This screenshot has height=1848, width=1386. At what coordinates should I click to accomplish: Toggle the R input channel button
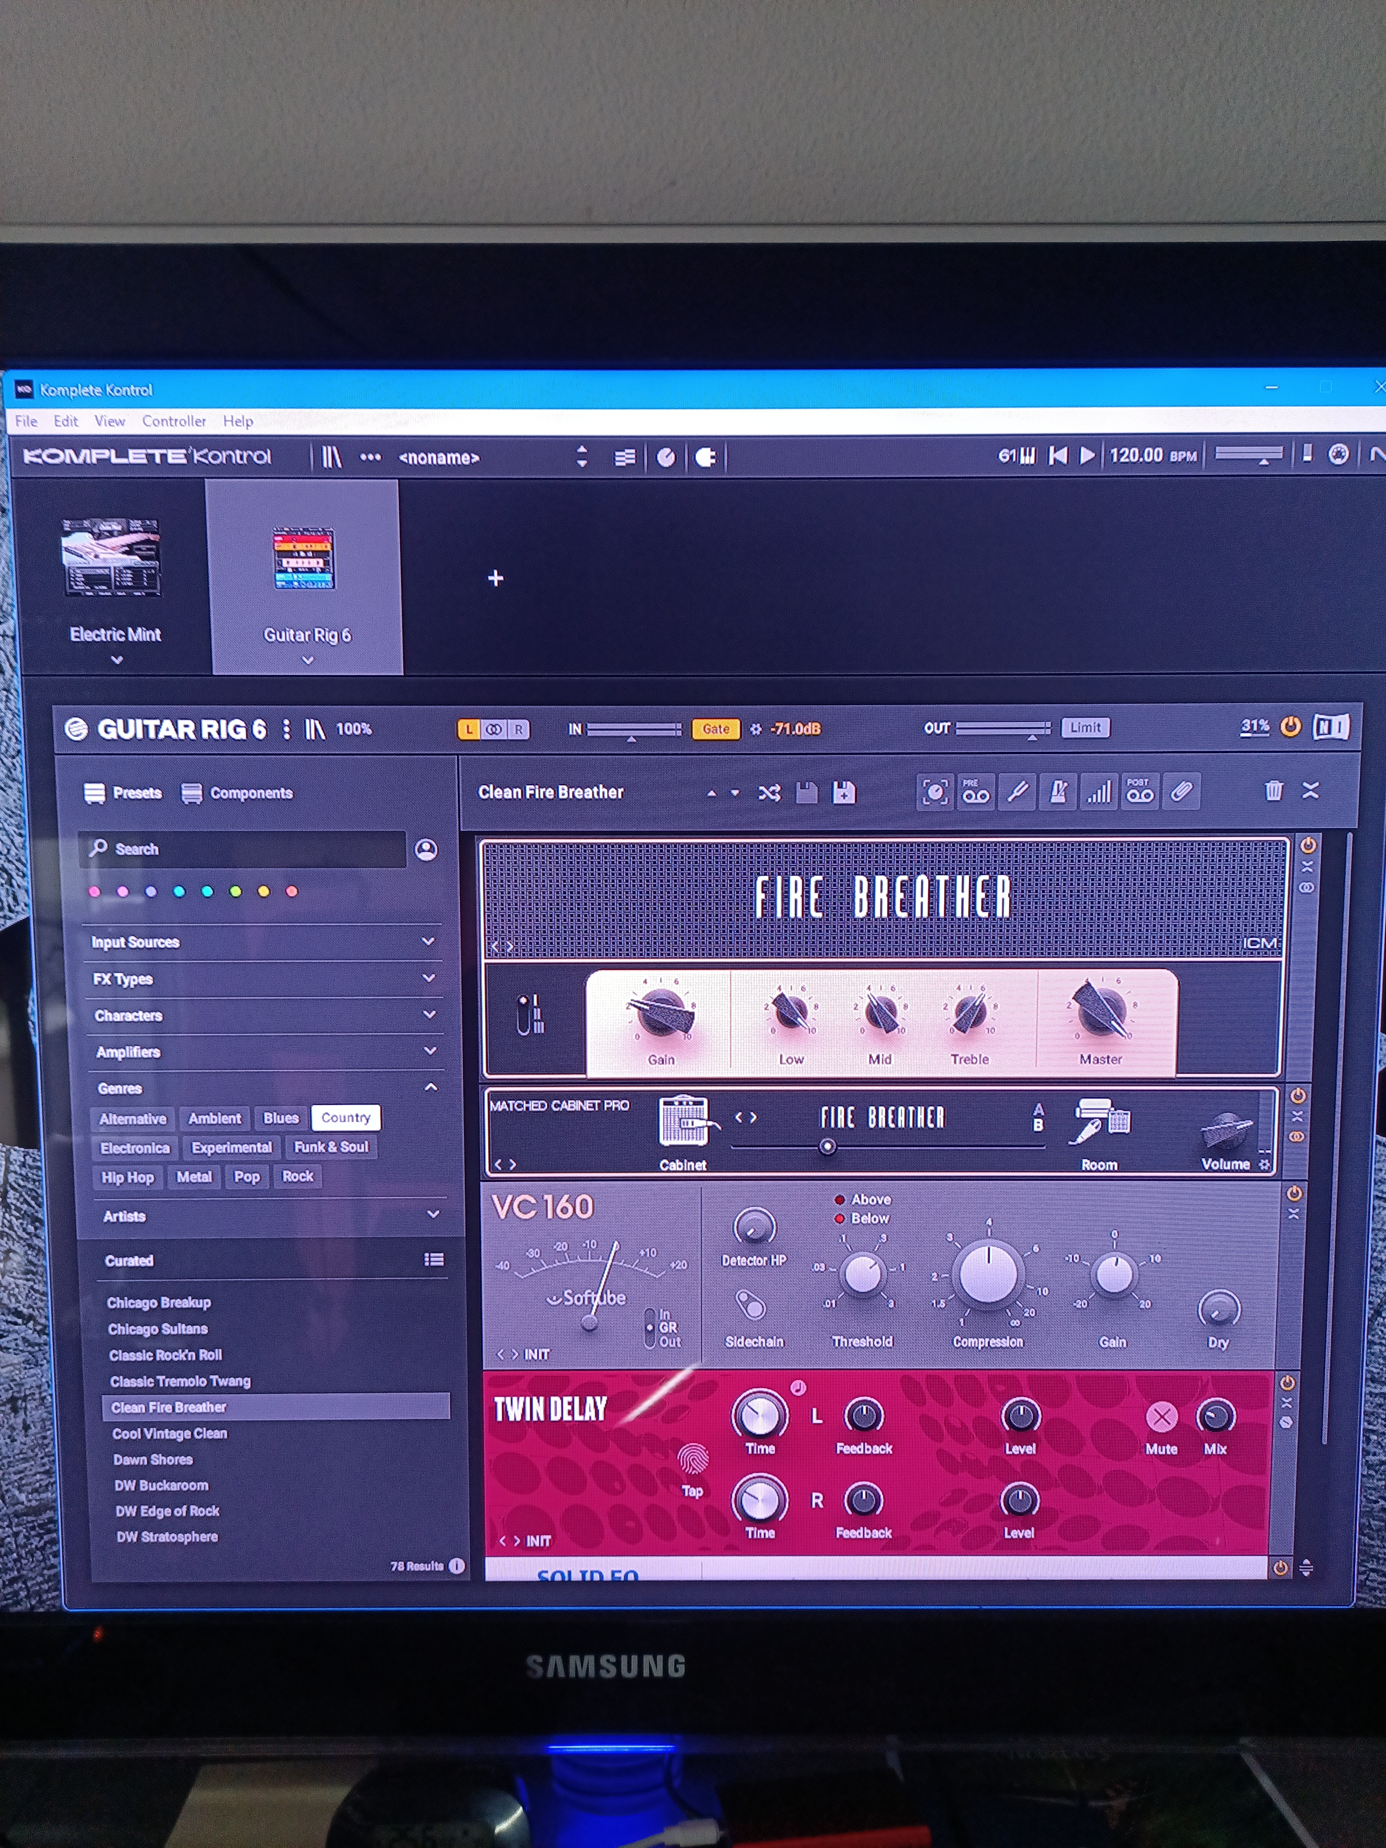click(518, 729)
